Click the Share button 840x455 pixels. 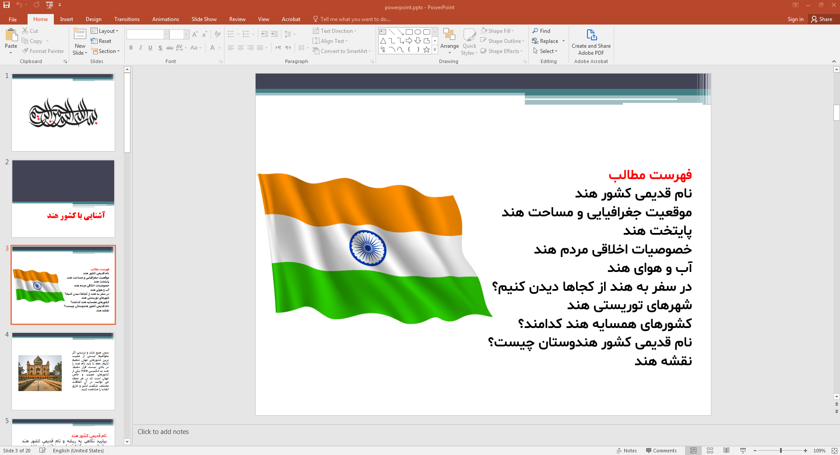click(x=822, y=19)
